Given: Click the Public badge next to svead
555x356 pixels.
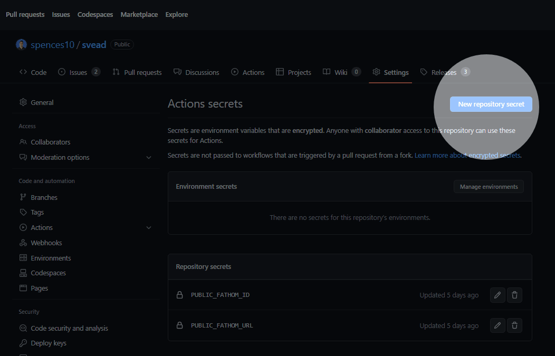Looking at the screenshot, I should coord(122,44).
